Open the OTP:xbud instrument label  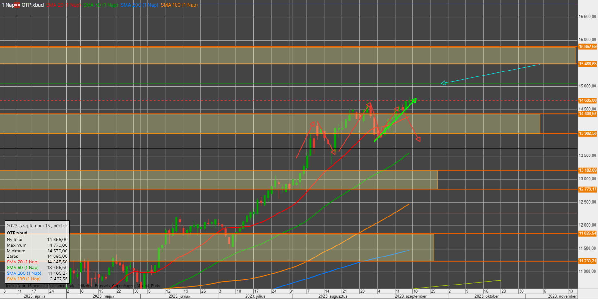coord(32,5)
